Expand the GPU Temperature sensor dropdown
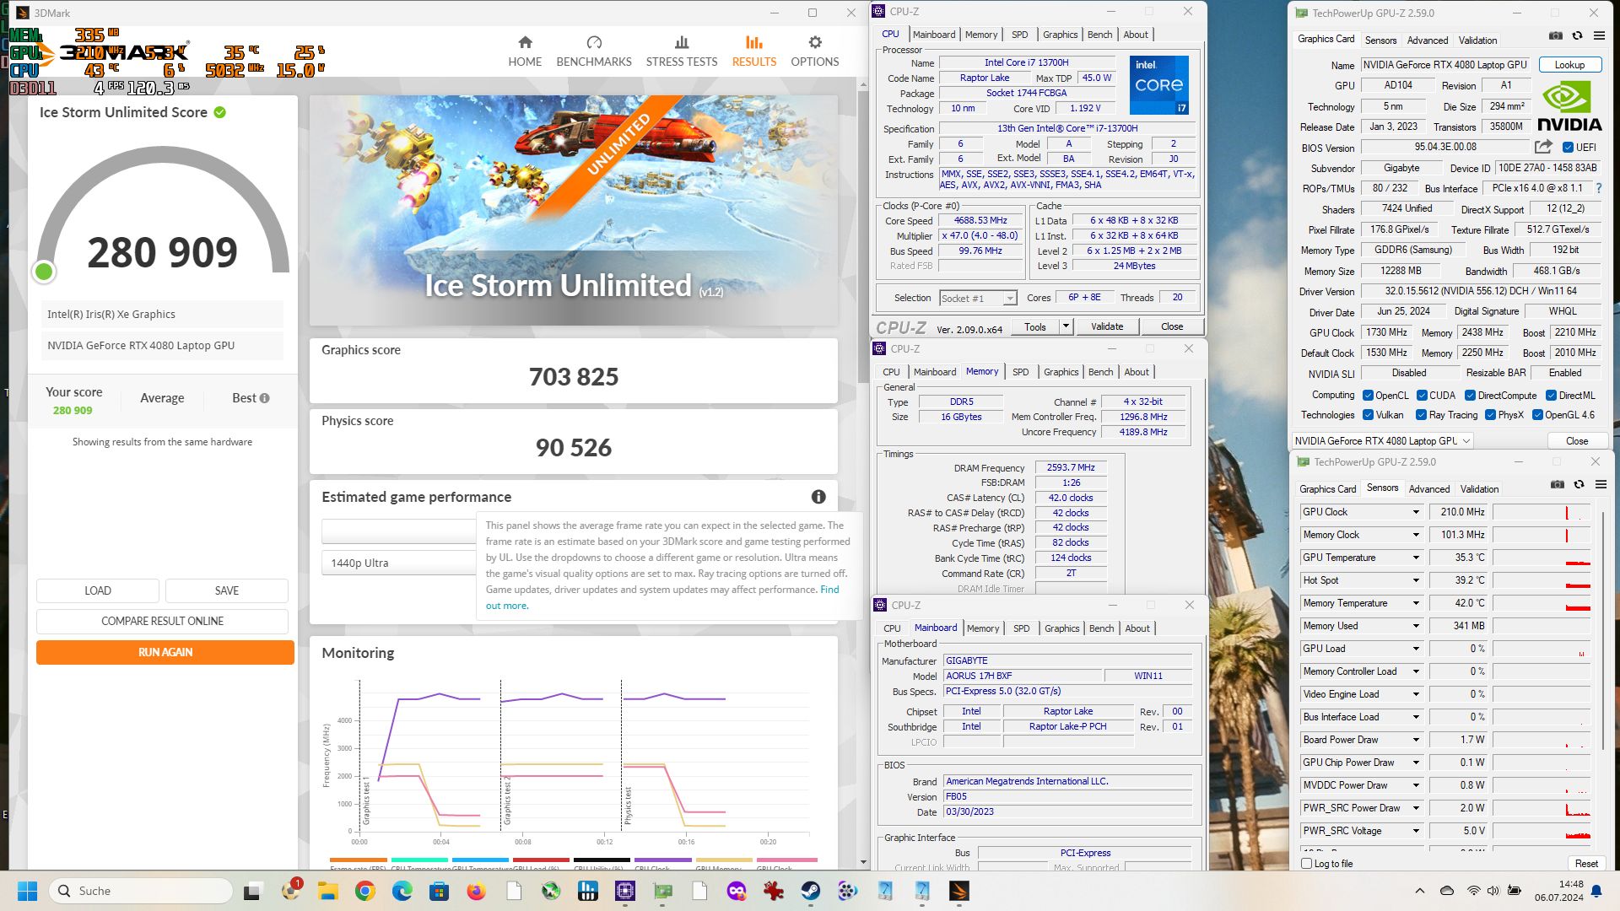Image resolution: width=1620 pixels, height=911 pixels. click(x=1416, y=558)
